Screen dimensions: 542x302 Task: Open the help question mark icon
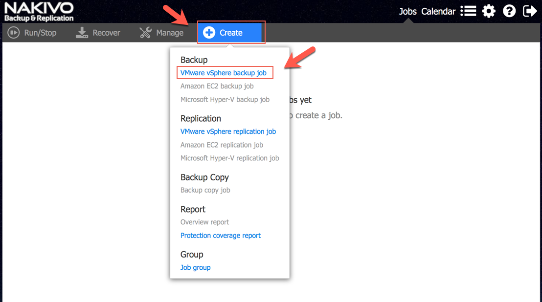pos(509,11)
